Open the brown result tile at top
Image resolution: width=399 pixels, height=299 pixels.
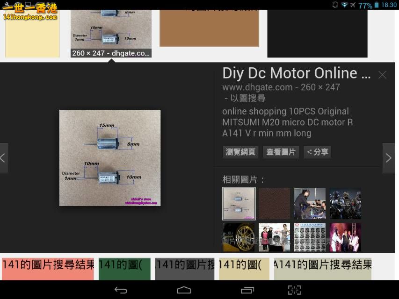pyautogui.click(x=209, y=28)
